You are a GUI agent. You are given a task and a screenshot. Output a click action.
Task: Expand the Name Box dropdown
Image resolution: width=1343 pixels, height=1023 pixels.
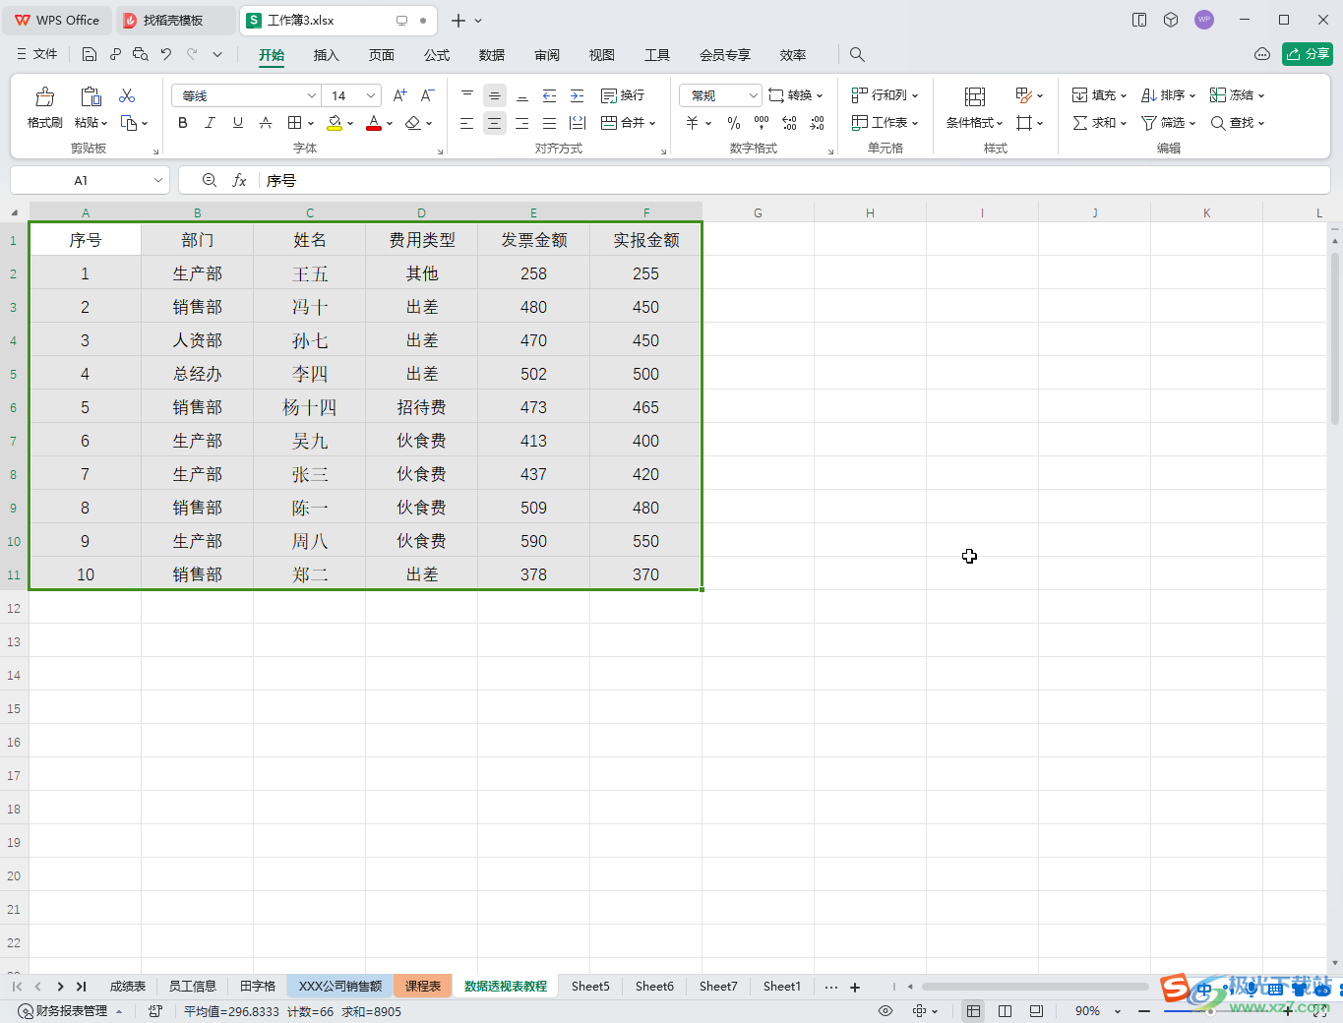pos(157,181)
